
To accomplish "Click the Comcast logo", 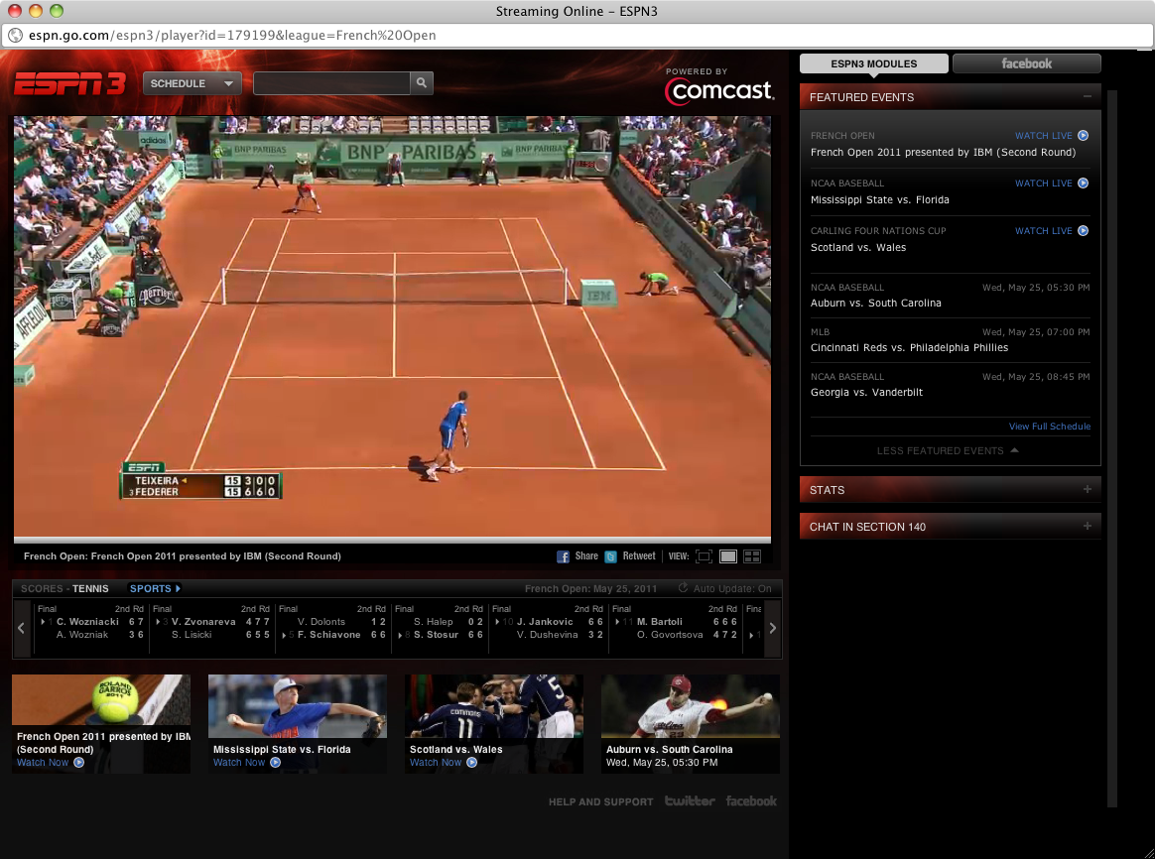I will point(719,90).
